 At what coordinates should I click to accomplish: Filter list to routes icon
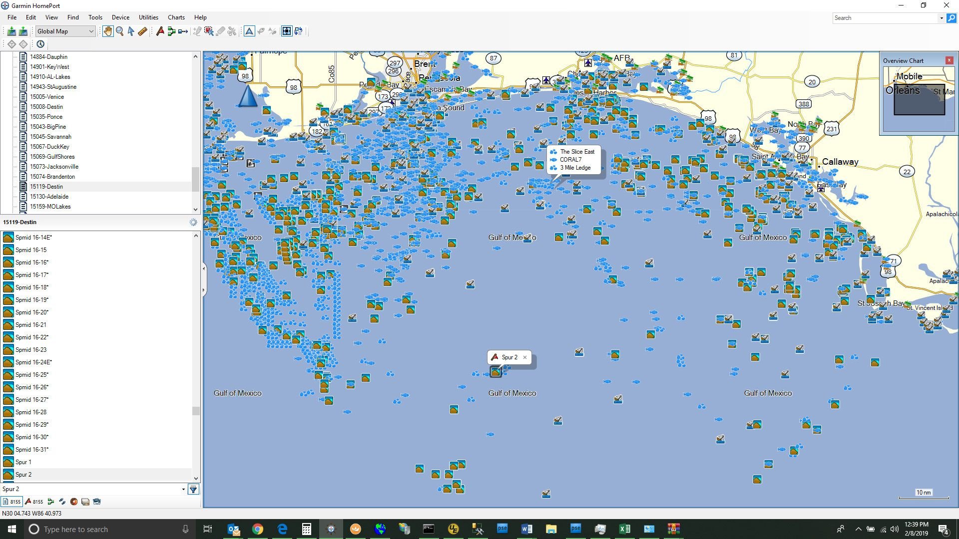(x=50, y=502)
